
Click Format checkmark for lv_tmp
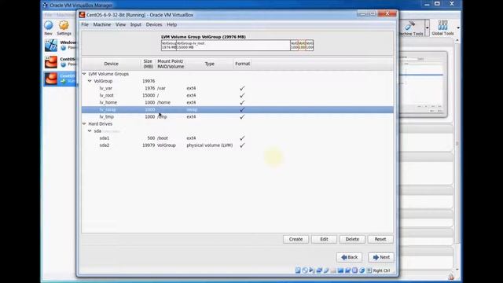[x=242, y=117]
